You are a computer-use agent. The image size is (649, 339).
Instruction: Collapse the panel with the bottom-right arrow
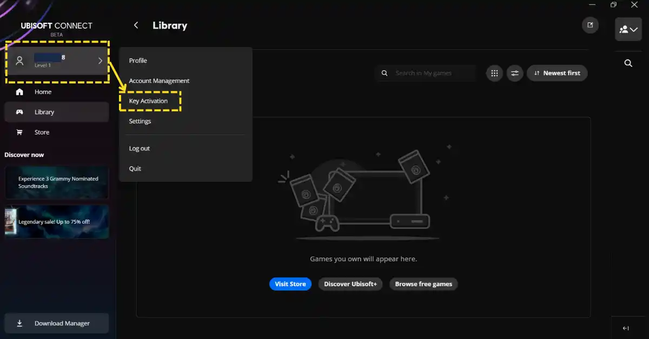pos(626,328)
